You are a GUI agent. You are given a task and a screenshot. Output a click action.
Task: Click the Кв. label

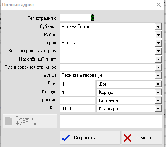point(53,108)
